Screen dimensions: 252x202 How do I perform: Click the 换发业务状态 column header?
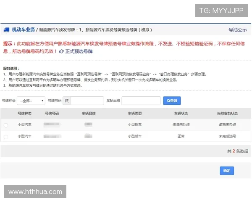click(227, 113)
